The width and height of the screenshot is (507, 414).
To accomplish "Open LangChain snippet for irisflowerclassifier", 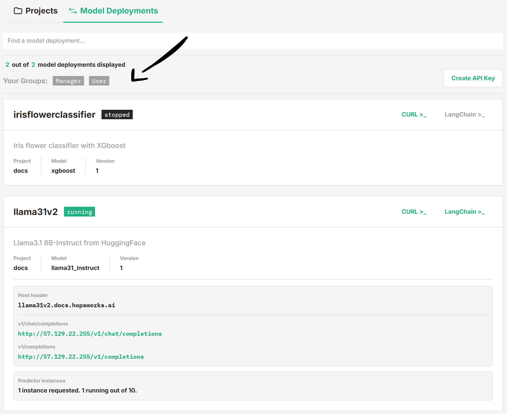I will (x=464, y=114).
